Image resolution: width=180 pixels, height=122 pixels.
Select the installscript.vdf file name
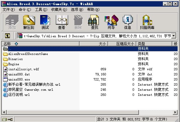pyautogui.click(x=24, y=69)
